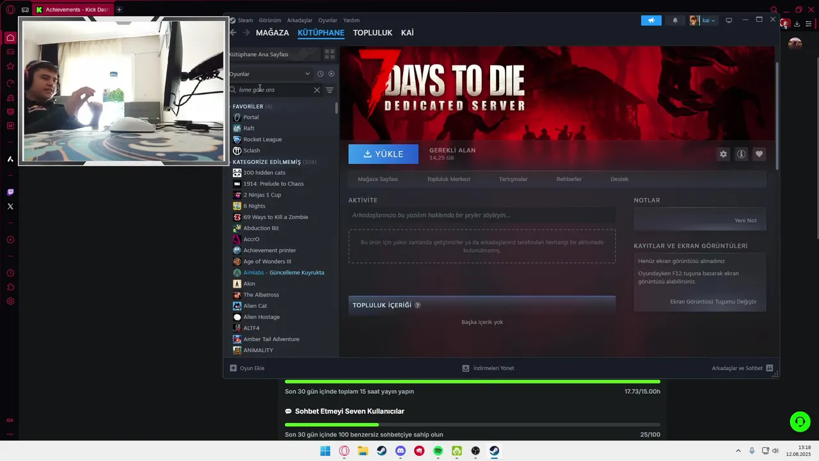Screen dimensions: 819x461
Task: Open advanced library filter options icon
Action: (330, 90)
